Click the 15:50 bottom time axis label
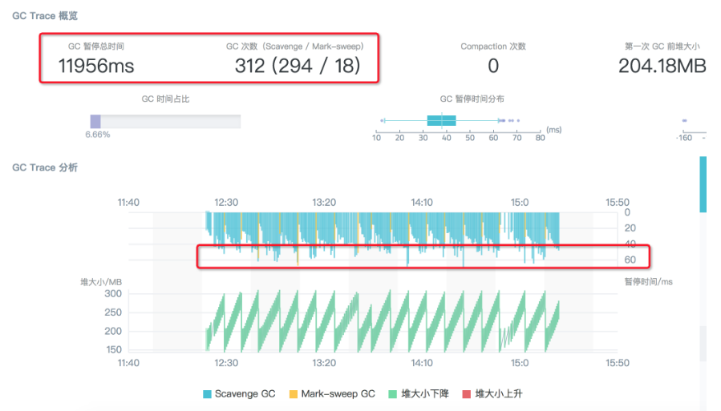The image size is (721, 411). [617, 363]
